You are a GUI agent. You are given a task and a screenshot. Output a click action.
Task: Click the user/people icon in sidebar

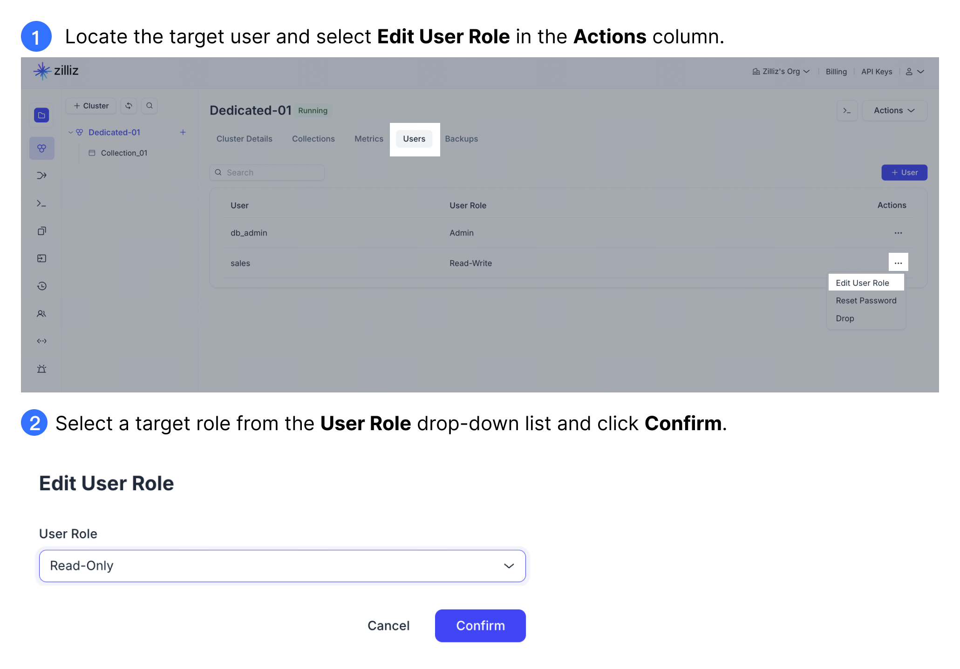coord(41,313)
